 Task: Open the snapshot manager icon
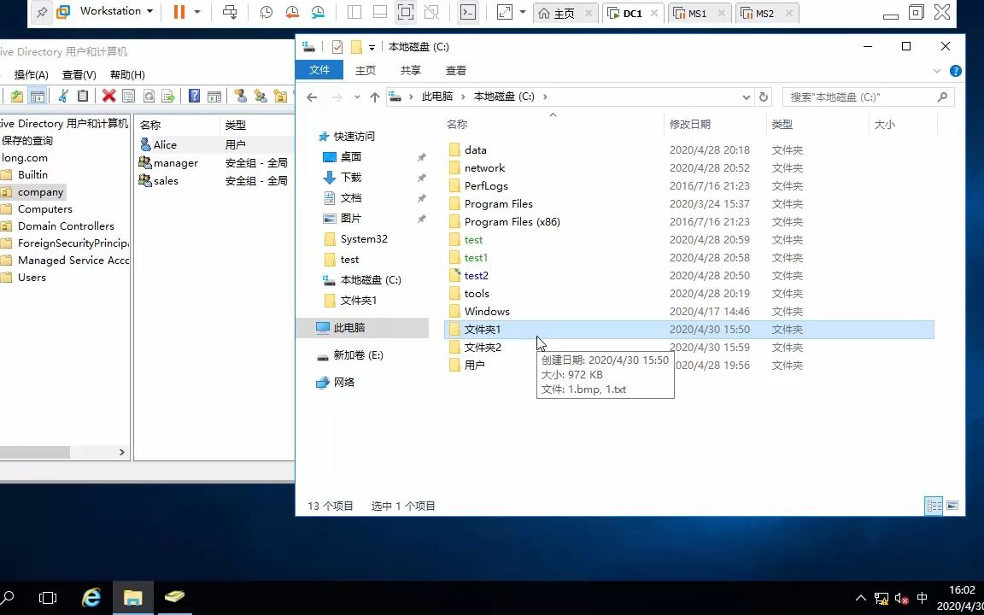coord(318,12)
